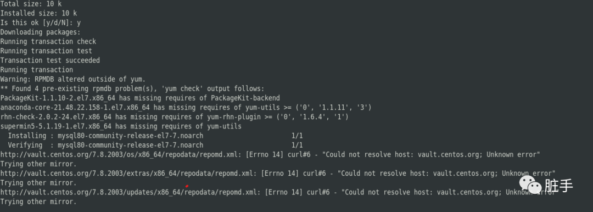
Task: Click the 'Downloading packages:' line
Action: [41, 32]
